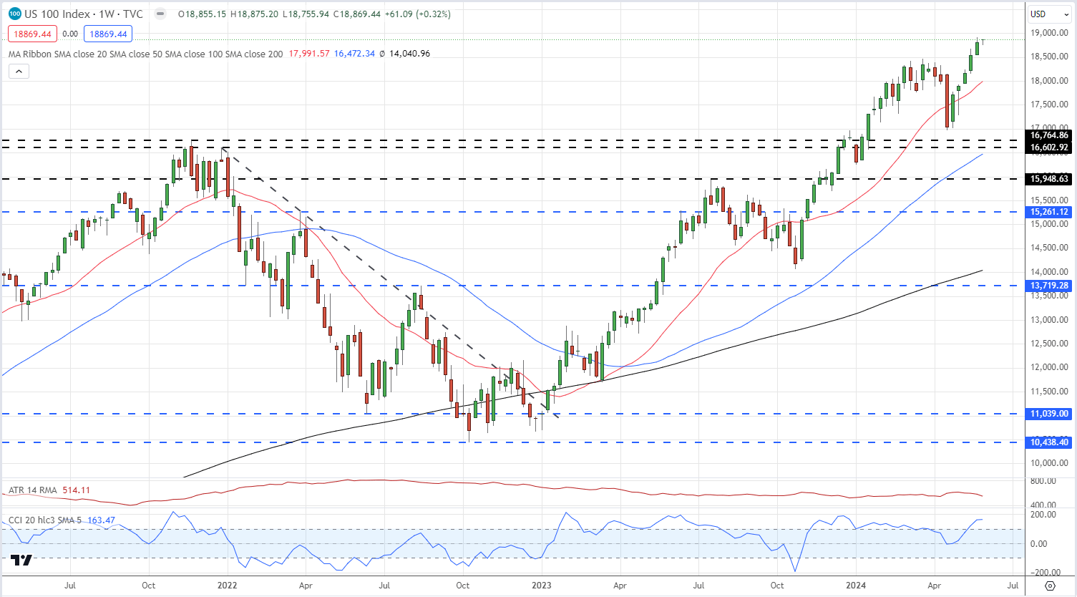Click the 16,602.92 price level label
The image size is (1077, 597).
(x=1049, y=147)
